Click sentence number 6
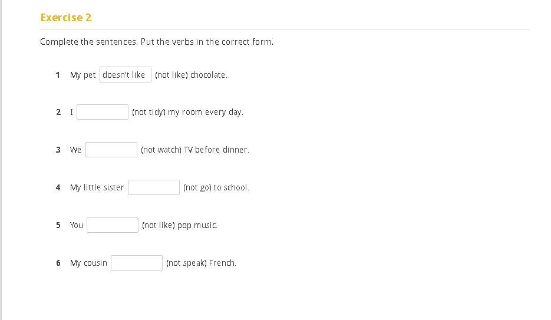The width and height of the screenshot is (551, 320). pos(58,263)
